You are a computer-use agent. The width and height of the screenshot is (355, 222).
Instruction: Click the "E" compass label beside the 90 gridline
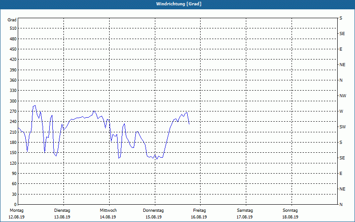(x=341, y=174)
